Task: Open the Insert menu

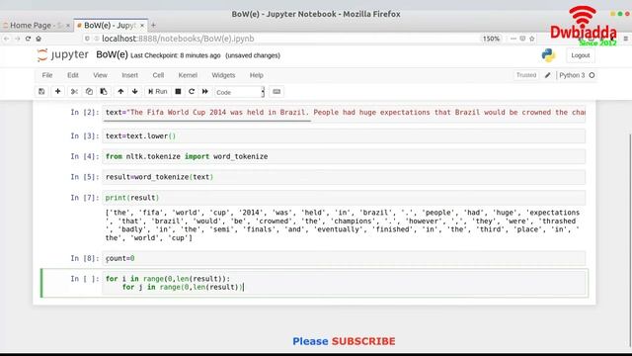Action: point(129,75)
